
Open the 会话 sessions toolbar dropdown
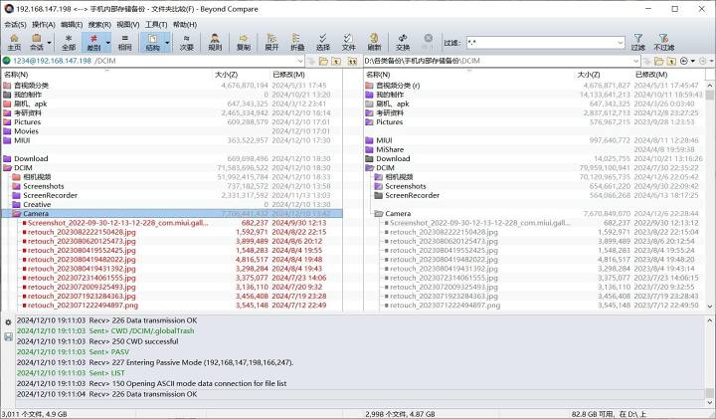pyautogui.click(x=40, y=42)
